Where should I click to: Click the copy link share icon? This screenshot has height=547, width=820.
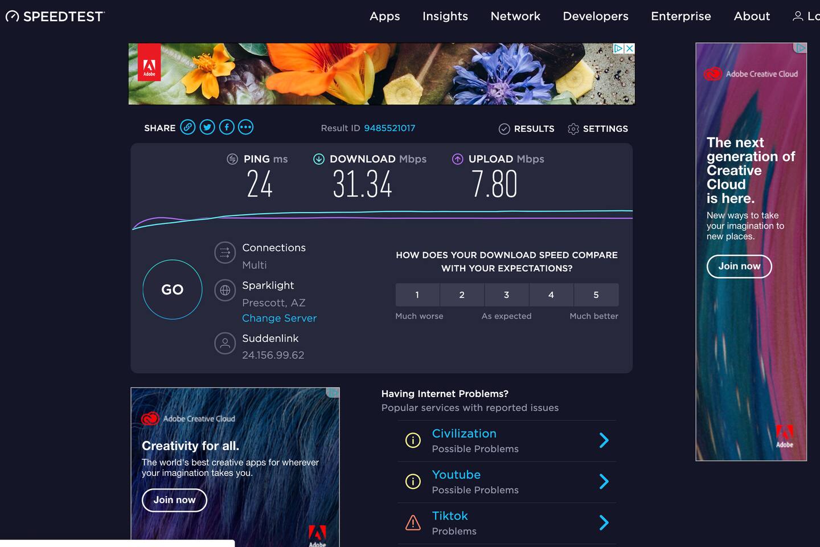coord(187,127)
